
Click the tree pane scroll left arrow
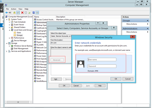pyautogui.click(x=6, y=102)
